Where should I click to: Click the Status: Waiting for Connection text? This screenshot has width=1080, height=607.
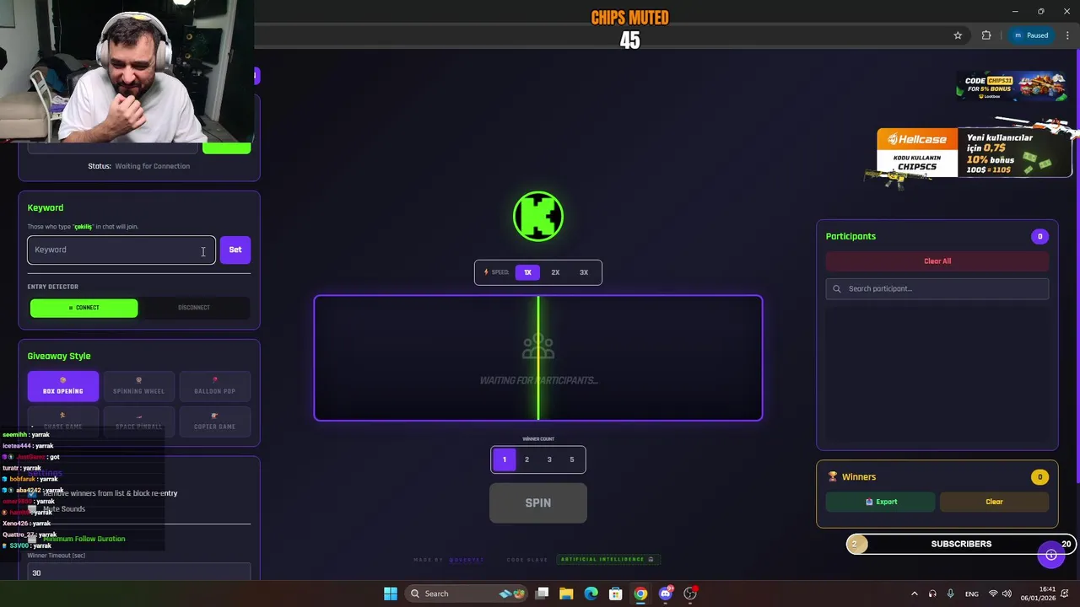tap(139, 166)
